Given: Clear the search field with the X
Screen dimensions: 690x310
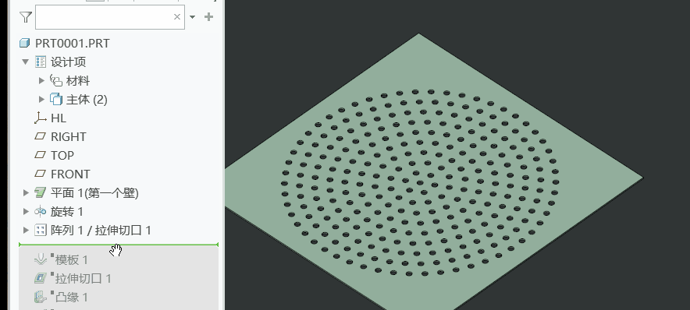Looking at the screenshot, I should (x=177, y=16).
